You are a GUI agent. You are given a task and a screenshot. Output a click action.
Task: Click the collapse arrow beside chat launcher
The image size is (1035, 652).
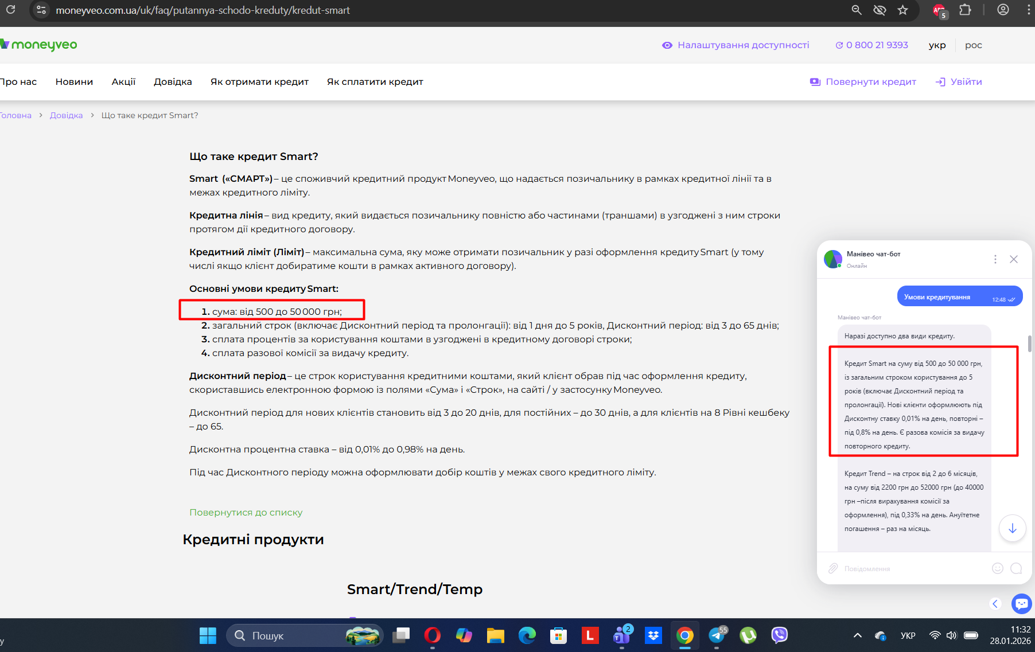pos(995,603)
